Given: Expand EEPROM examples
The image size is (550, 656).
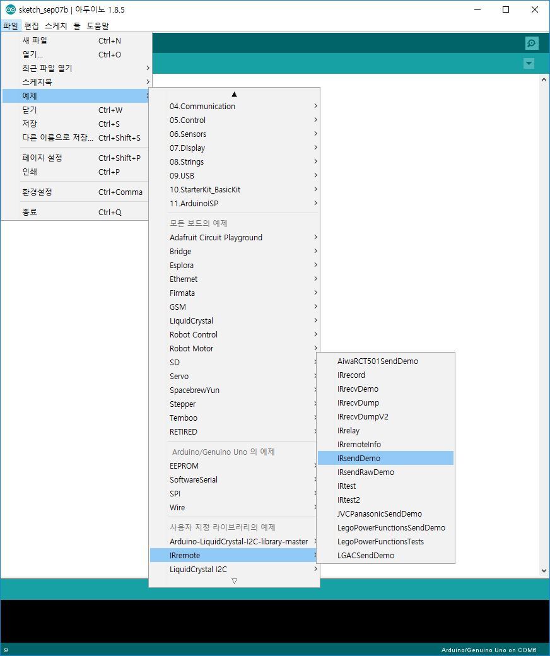Looking at the screenshot, I should [233, 466].
